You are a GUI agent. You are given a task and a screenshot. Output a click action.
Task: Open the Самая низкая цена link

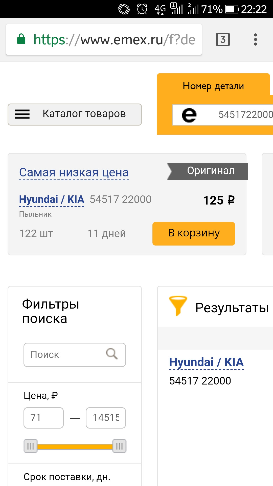point(74,173)
